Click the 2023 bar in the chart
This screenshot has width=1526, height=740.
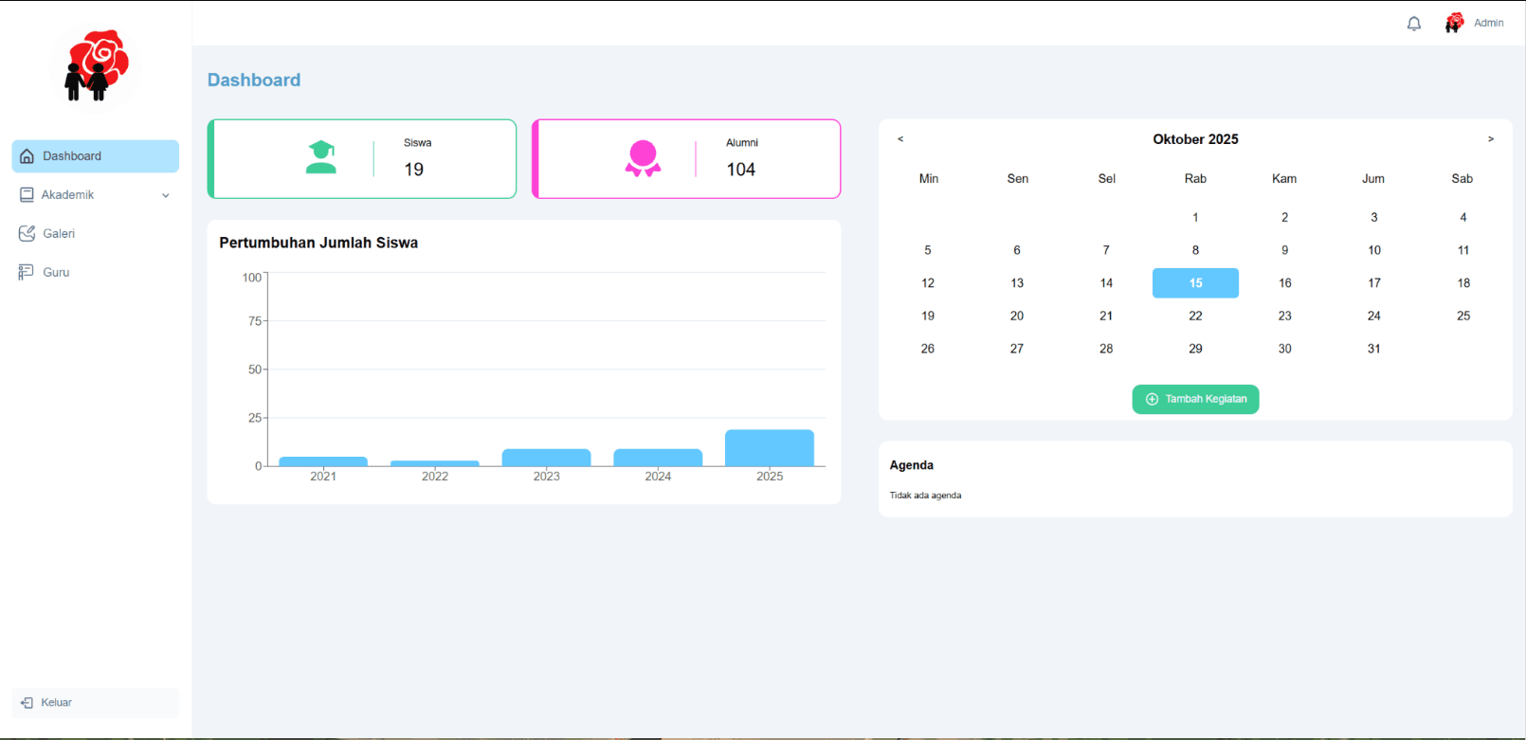pyautogui.click(x=546, y=458)
